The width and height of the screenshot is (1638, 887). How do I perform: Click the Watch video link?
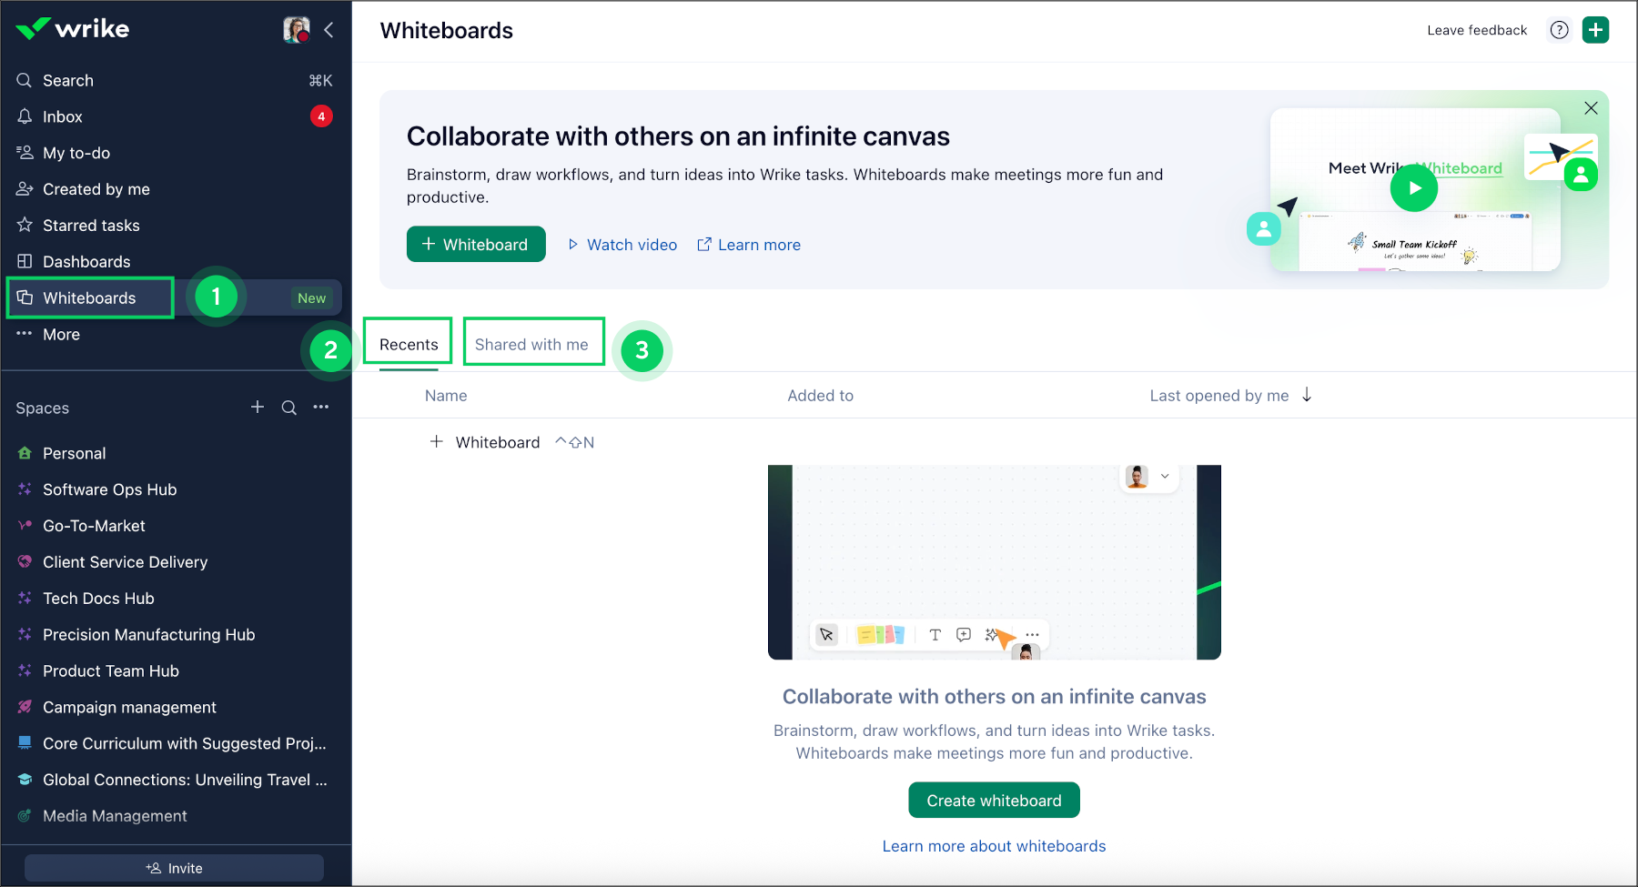pyautogui.click(x=622, y=245)
